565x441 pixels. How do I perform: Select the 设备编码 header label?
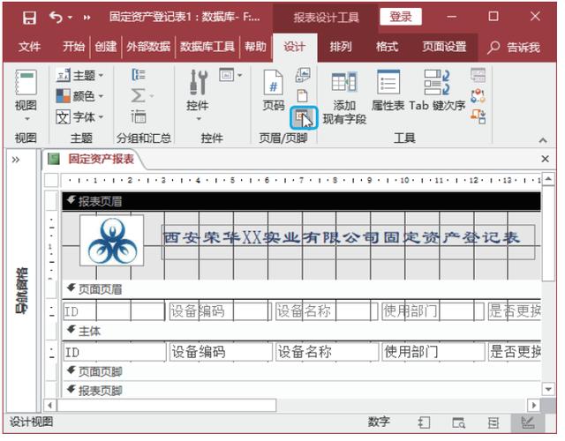tap(220, 311)
